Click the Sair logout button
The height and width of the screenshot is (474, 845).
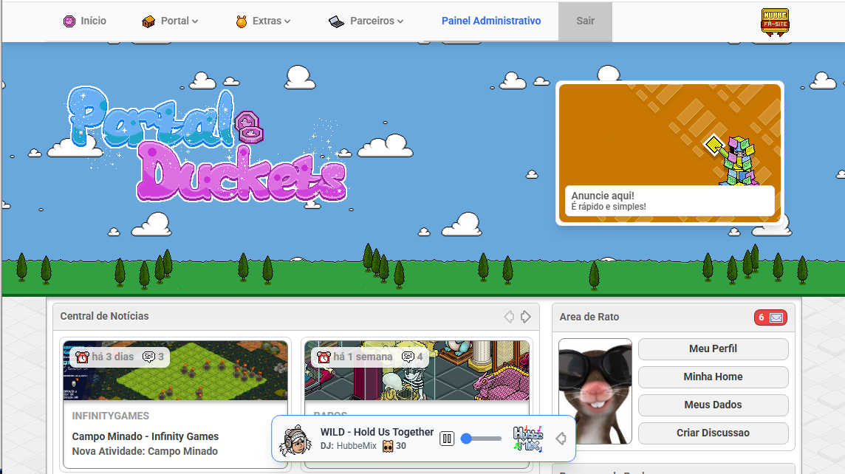[x=585, y=21]
